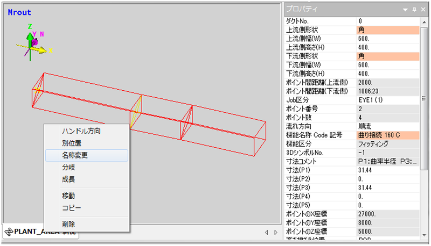Click the 機能名称 value 曲り接続 160 C

[387, 135]
